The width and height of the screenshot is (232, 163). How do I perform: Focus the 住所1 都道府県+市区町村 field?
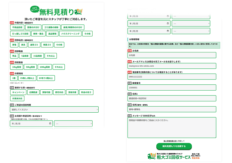172,98
